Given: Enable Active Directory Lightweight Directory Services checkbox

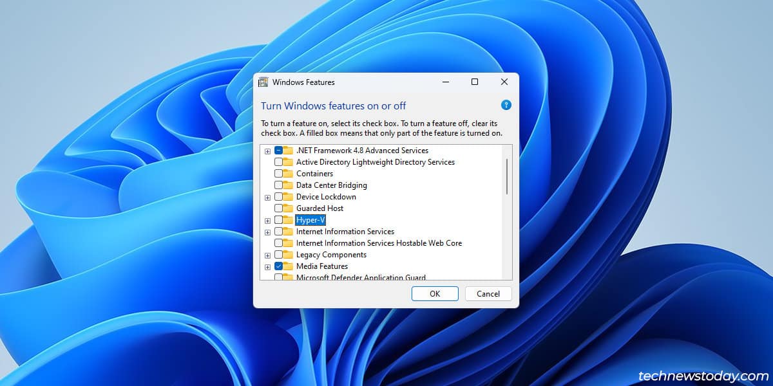Looking at the screenshot, I should click(278, 162).
